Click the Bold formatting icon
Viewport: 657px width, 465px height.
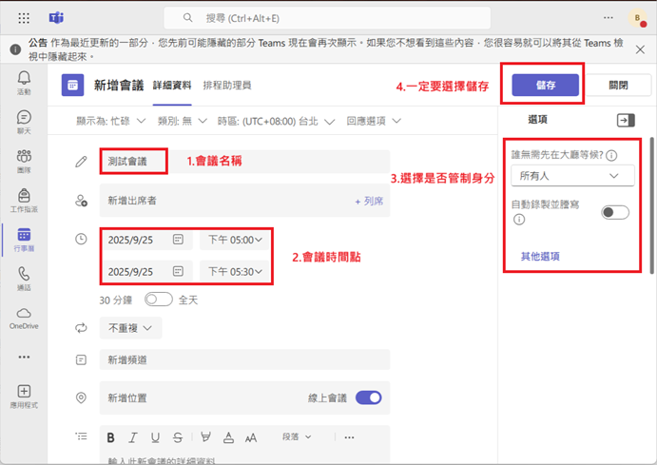click(111, 437)
